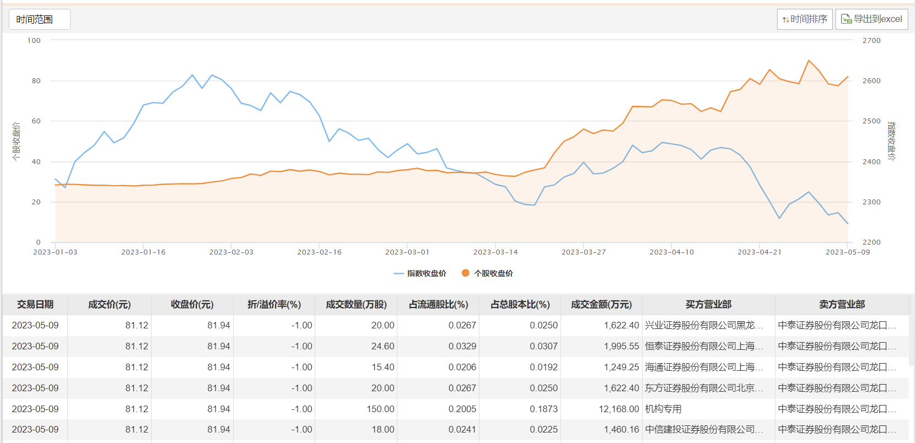Select the buyer cell 海通证券股份有限公司上海…
This screenshot has width=916, height=443.
(x=709, y=368)
